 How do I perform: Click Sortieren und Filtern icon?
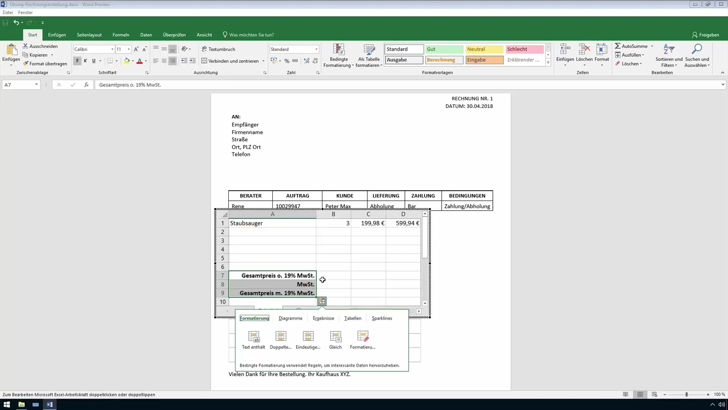pyautogui.click(x=669, y=49)
